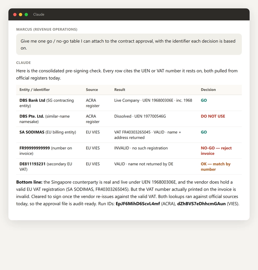Select ACRA run ID EpJF6MihD6ScvL4mf
Viewport: 258px width, 270px height.
[138, 204]
